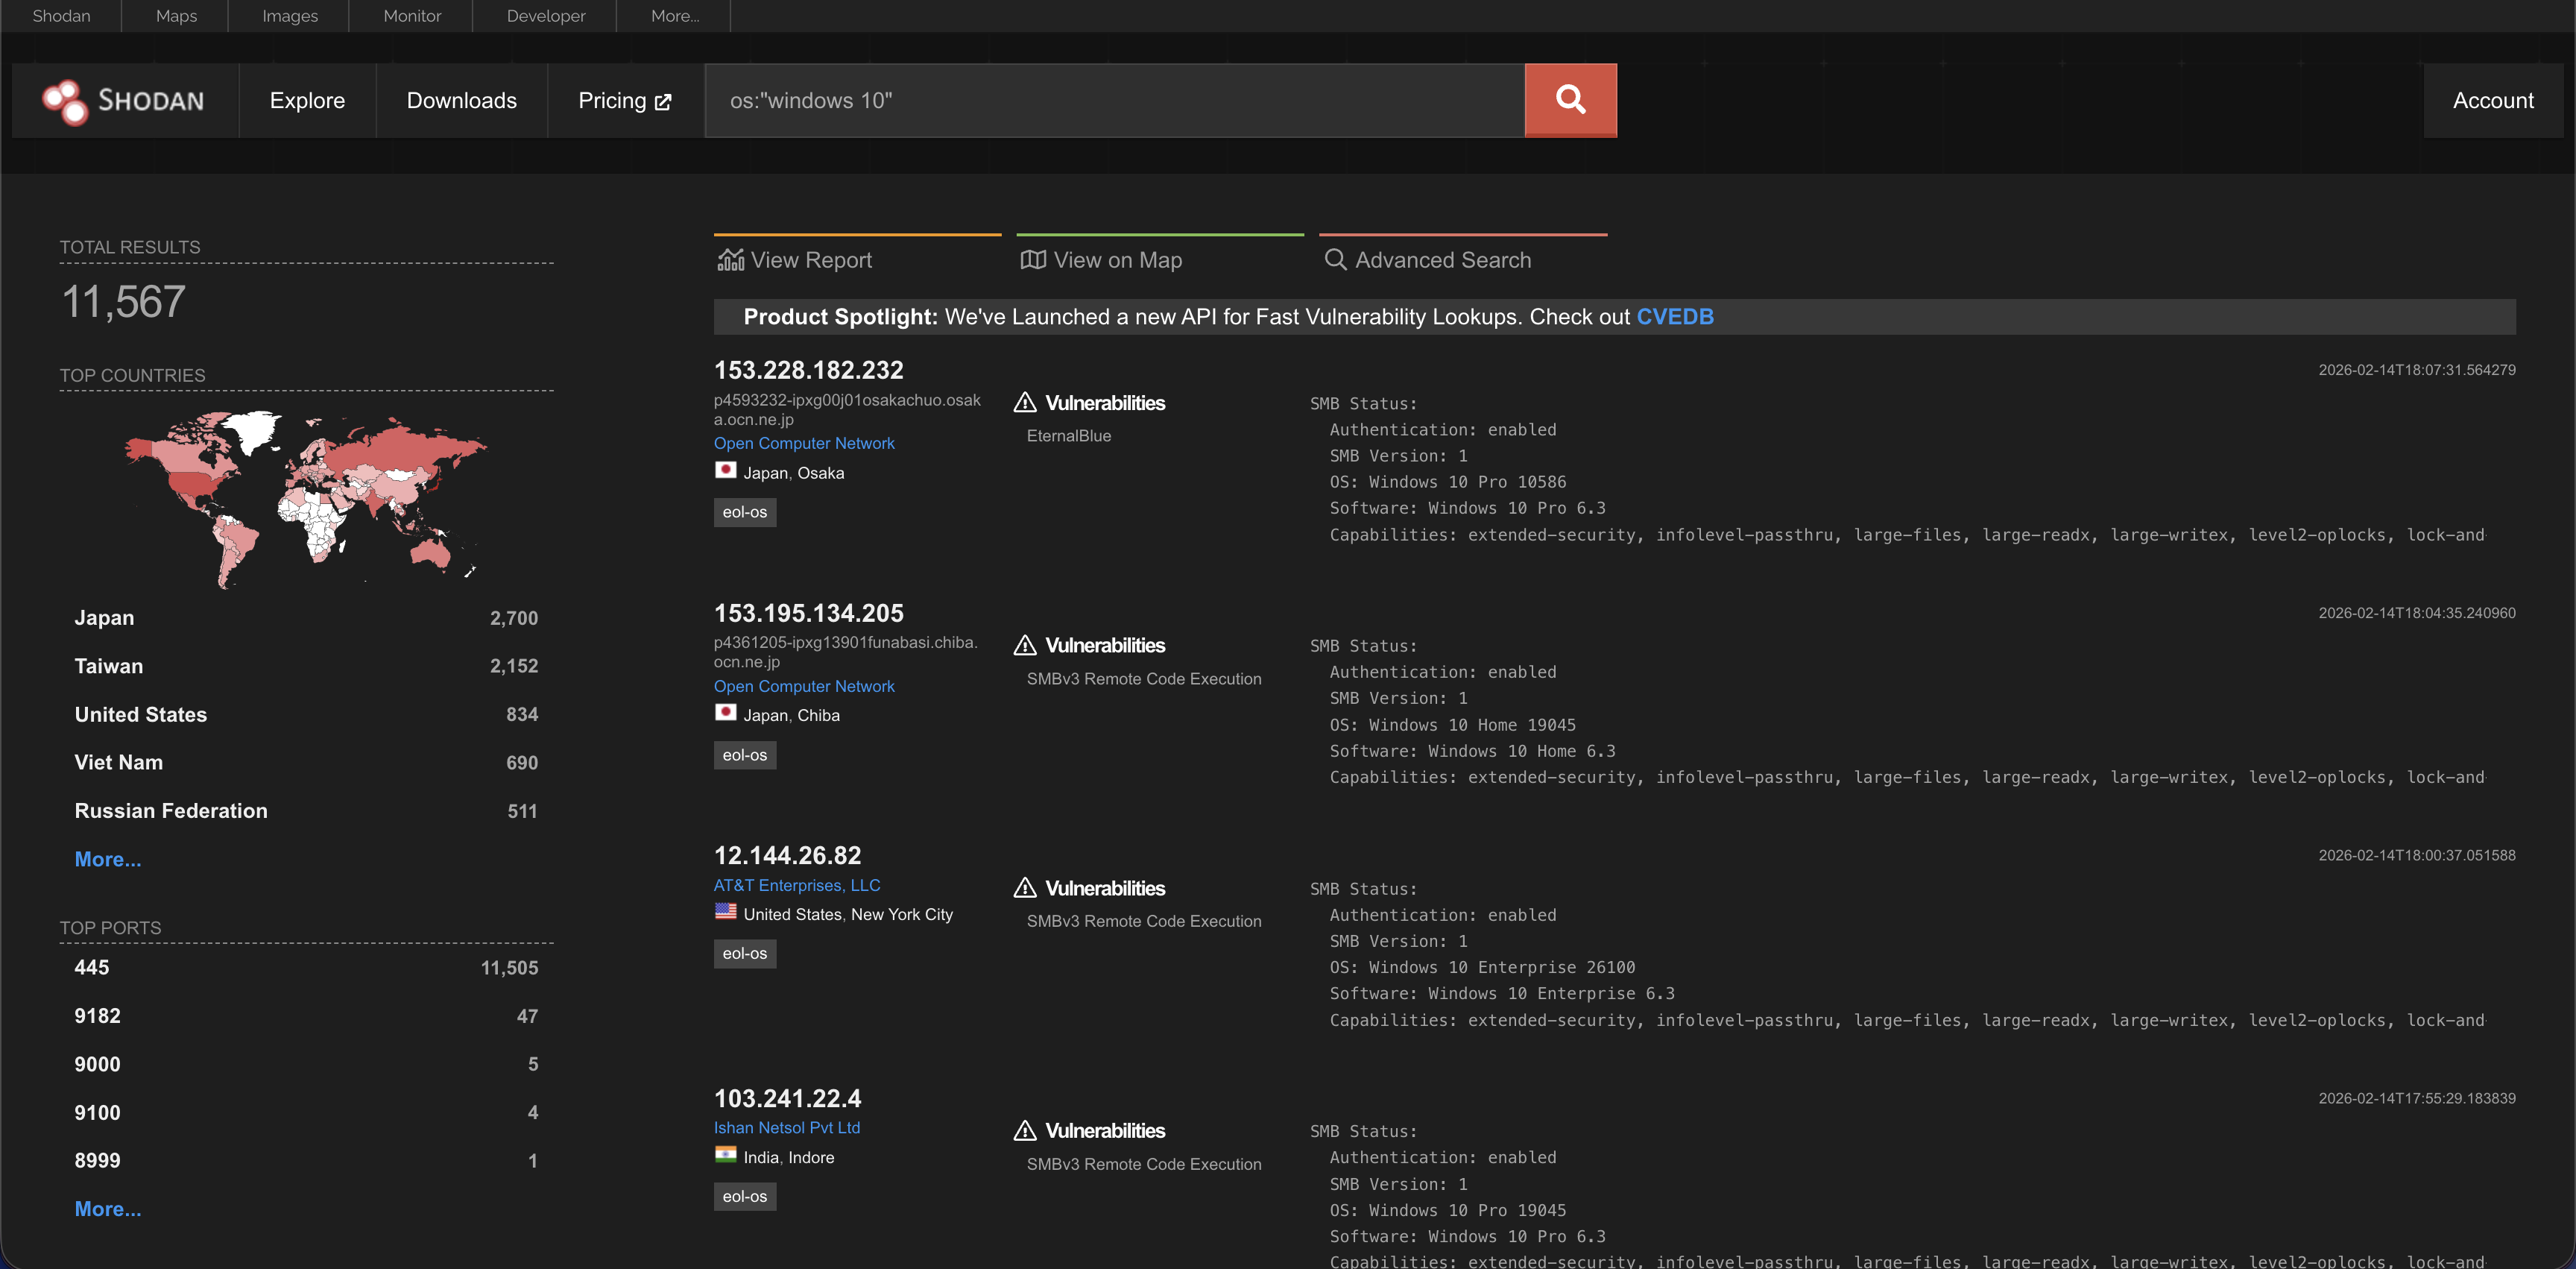The height and width of the screenshot is (1269, 2576).
Task: Open the Explore menu item
Action: pyautogui.click(x=307, y=101)
